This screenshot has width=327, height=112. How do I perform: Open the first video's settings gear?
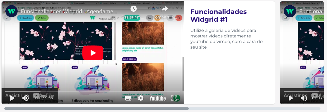pos(141,98)
